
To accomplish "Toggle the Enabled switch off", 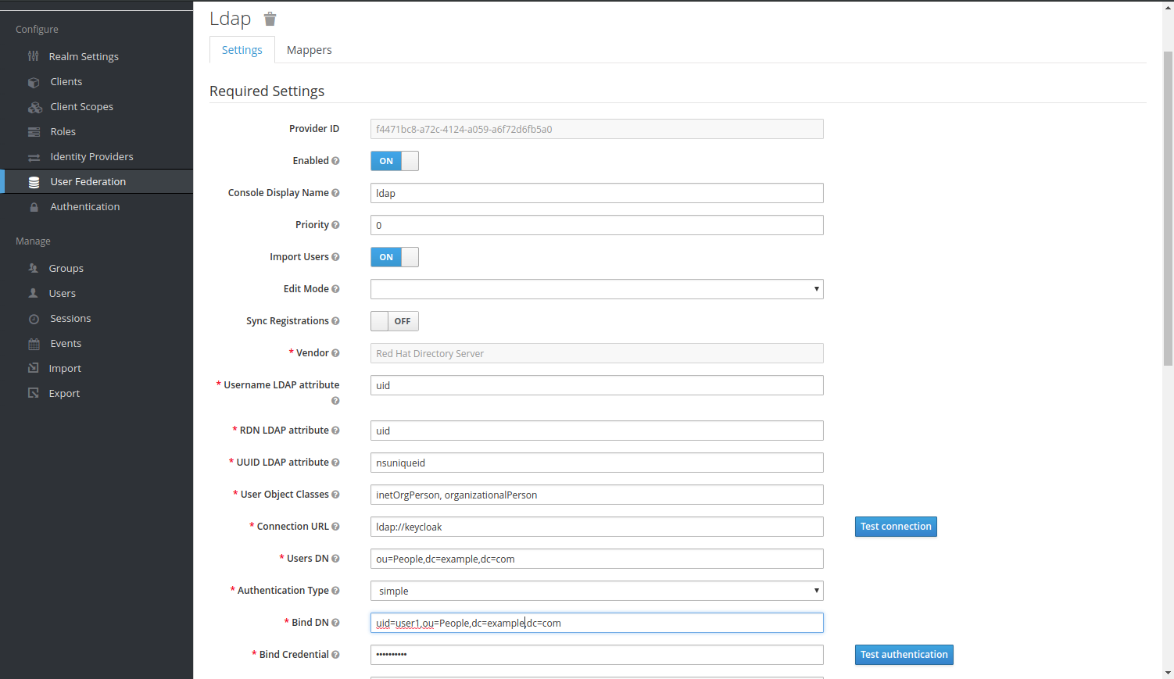I will coord(394,161).
